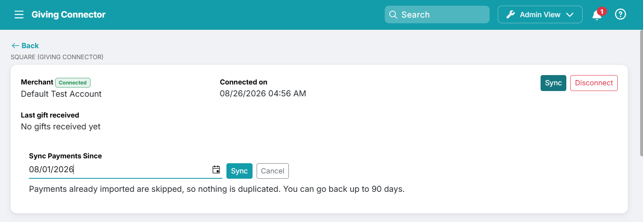
Task: Click the magnifying glass search icon
Action: tap(393, 15)
